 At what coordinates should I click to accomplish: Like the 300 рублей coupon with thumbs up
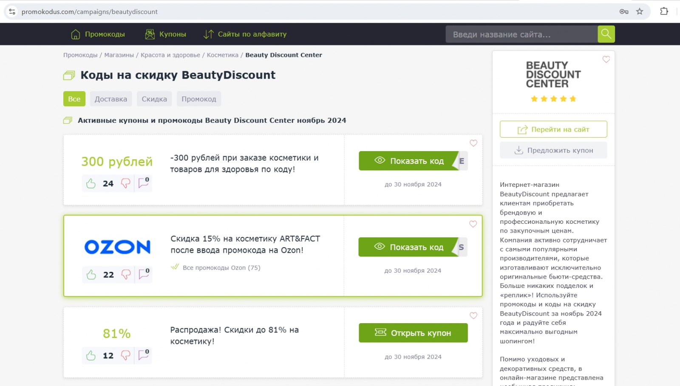point(91,183)
